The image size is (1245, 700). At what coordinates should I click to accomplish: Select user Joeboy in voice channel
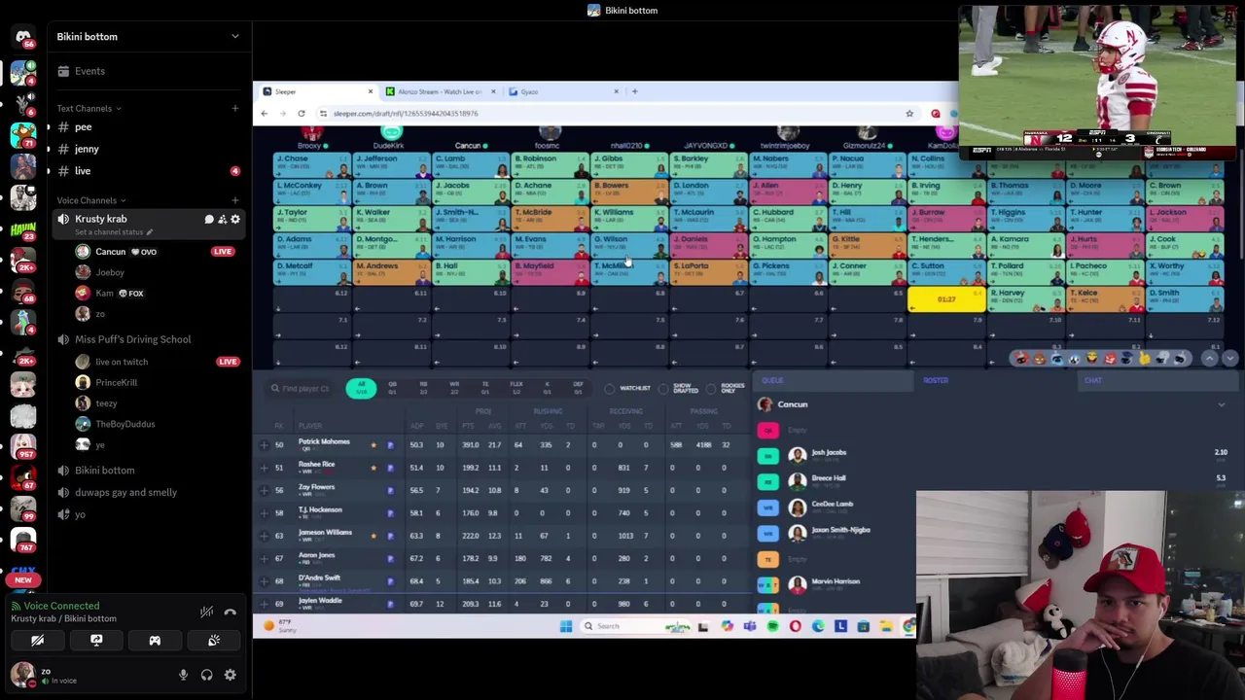point(110,272)
